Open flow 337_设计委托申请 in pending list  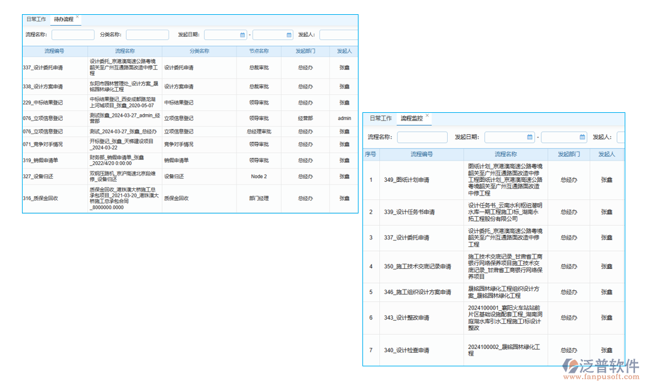click(46, 66)
